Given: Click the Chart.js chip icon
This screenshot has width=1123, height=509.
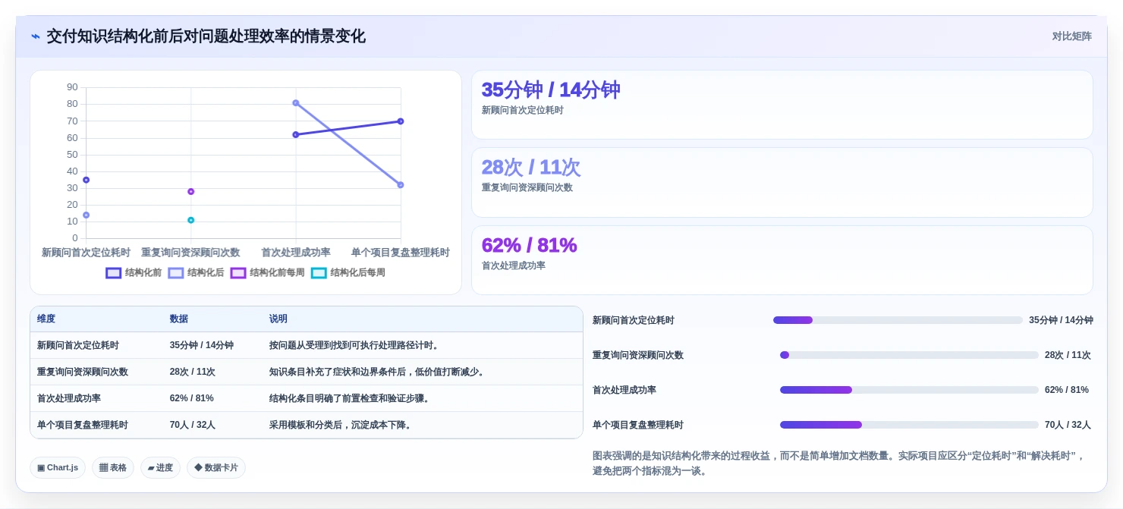Looking at the screenshot, I should [x=41, y=468].
